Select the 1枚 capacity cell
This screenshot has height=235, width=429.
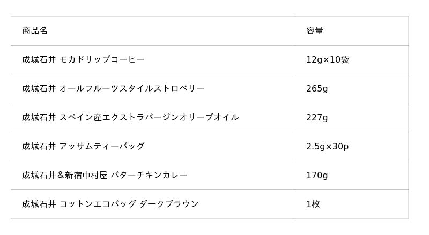tap(313, 204)
